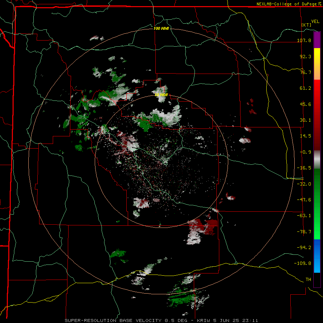Pick the black TH segment of velocity scale
This screenshot has width=323, height=323.
[x=317, y=280]
